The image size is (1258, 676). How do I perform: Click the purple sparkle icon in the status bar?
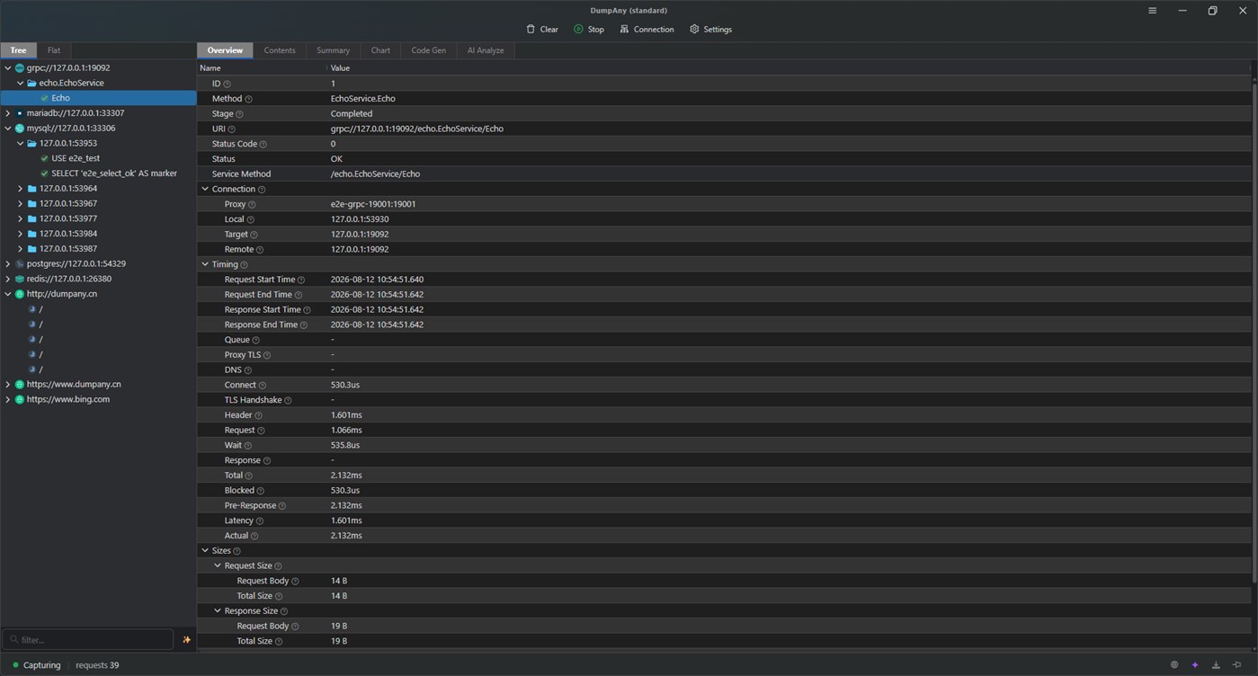(x=1195, y=665)
